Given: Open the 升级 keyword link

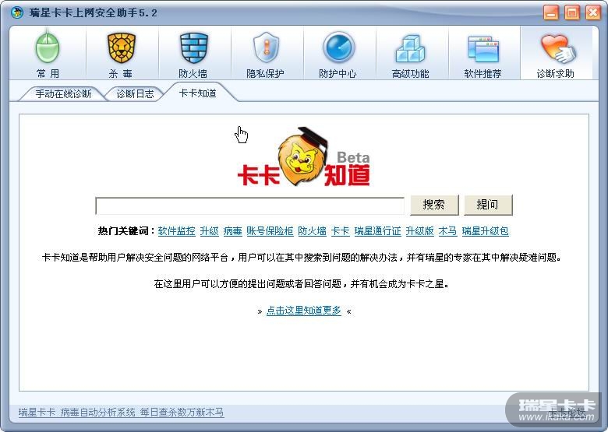Looking at the screenshot, I should point(210,231).
